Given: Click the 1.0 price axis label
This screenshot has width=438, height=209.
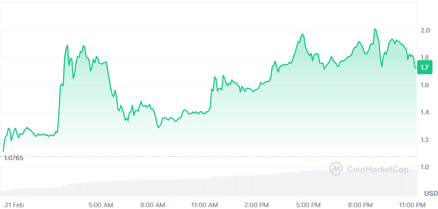Looking at the screenshot, I should [x=425, y=167].
